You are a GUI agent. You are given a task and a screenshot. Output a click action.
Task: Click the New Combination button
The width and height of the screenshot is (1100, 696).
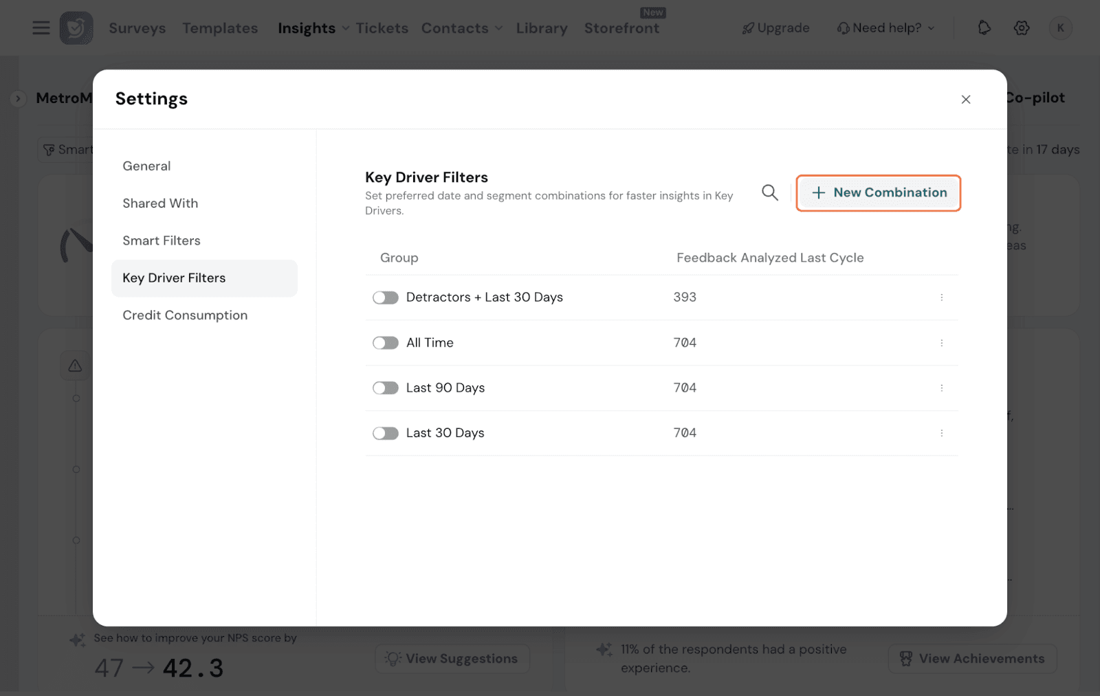(878, 193)
